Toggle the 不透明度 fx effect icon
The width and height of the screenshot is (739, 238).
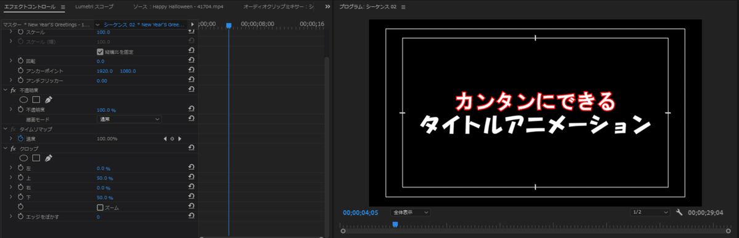pos(13,90)
